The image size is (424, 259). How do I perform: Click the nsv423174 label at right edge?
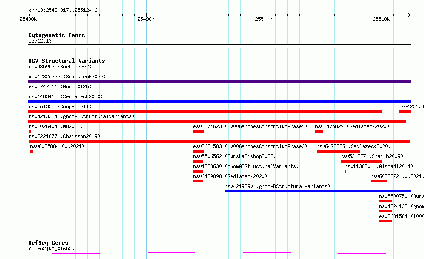pos(411,106)
